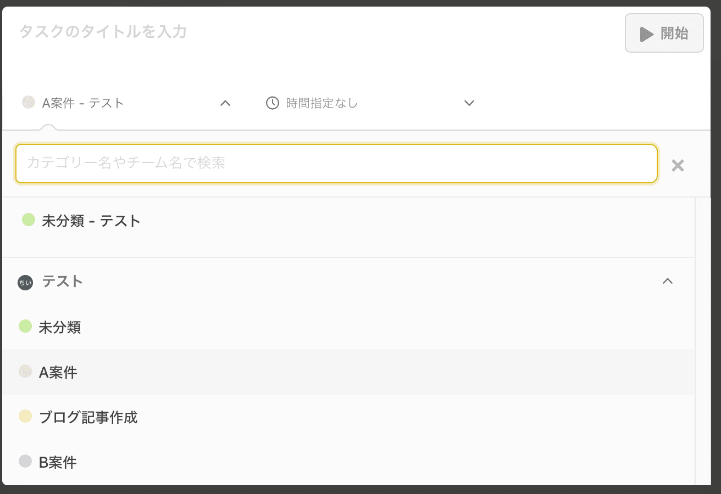This screenshot has height=494, width=721.
Task: Click the category and team search box
Action: (x=336, y=164)
